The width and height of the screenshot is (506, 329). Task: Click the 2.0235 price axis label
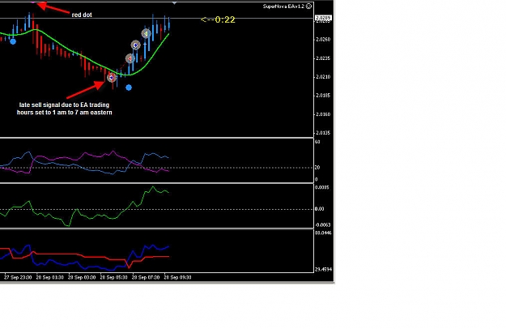point(323,58)
